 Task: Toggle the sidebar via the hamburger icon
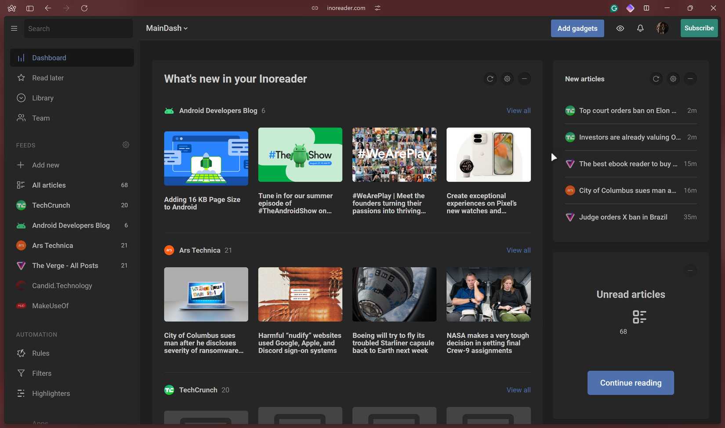[14, 28]
